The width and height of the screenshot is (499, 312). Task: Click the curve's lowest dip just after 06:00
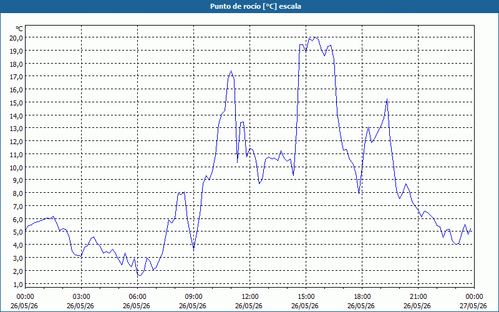(x=139, y=275)
